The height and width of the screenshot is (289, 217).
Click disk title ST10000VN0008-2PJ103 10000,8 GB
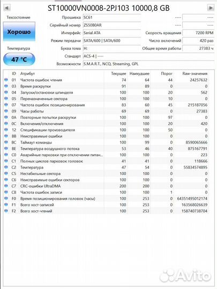coord(109,8)
